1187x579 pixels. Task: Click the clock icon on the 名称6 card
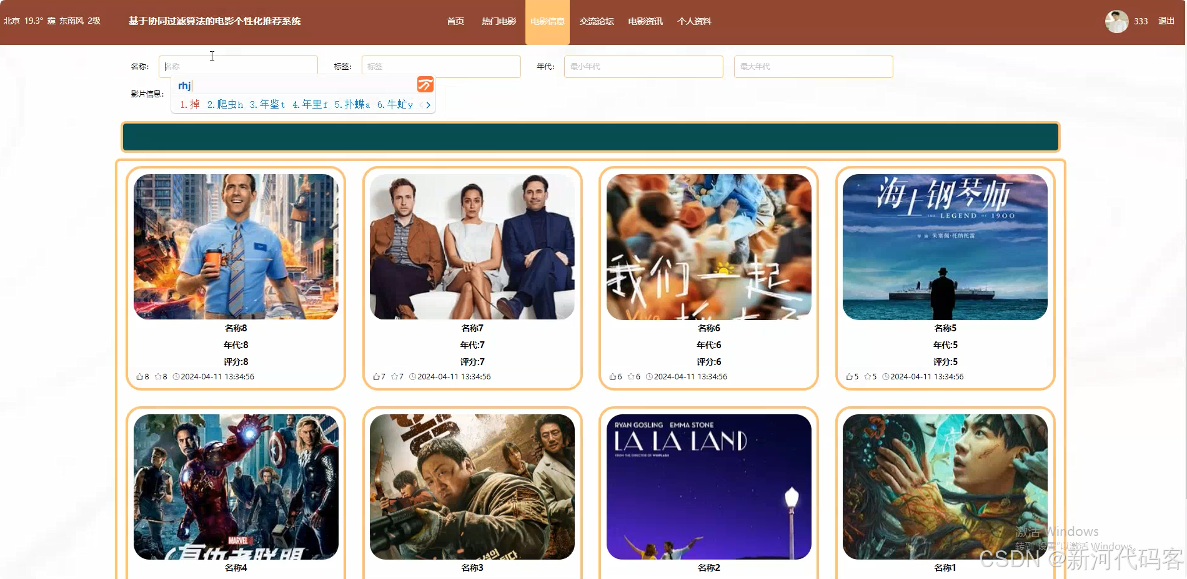click(x=649, y=377)
